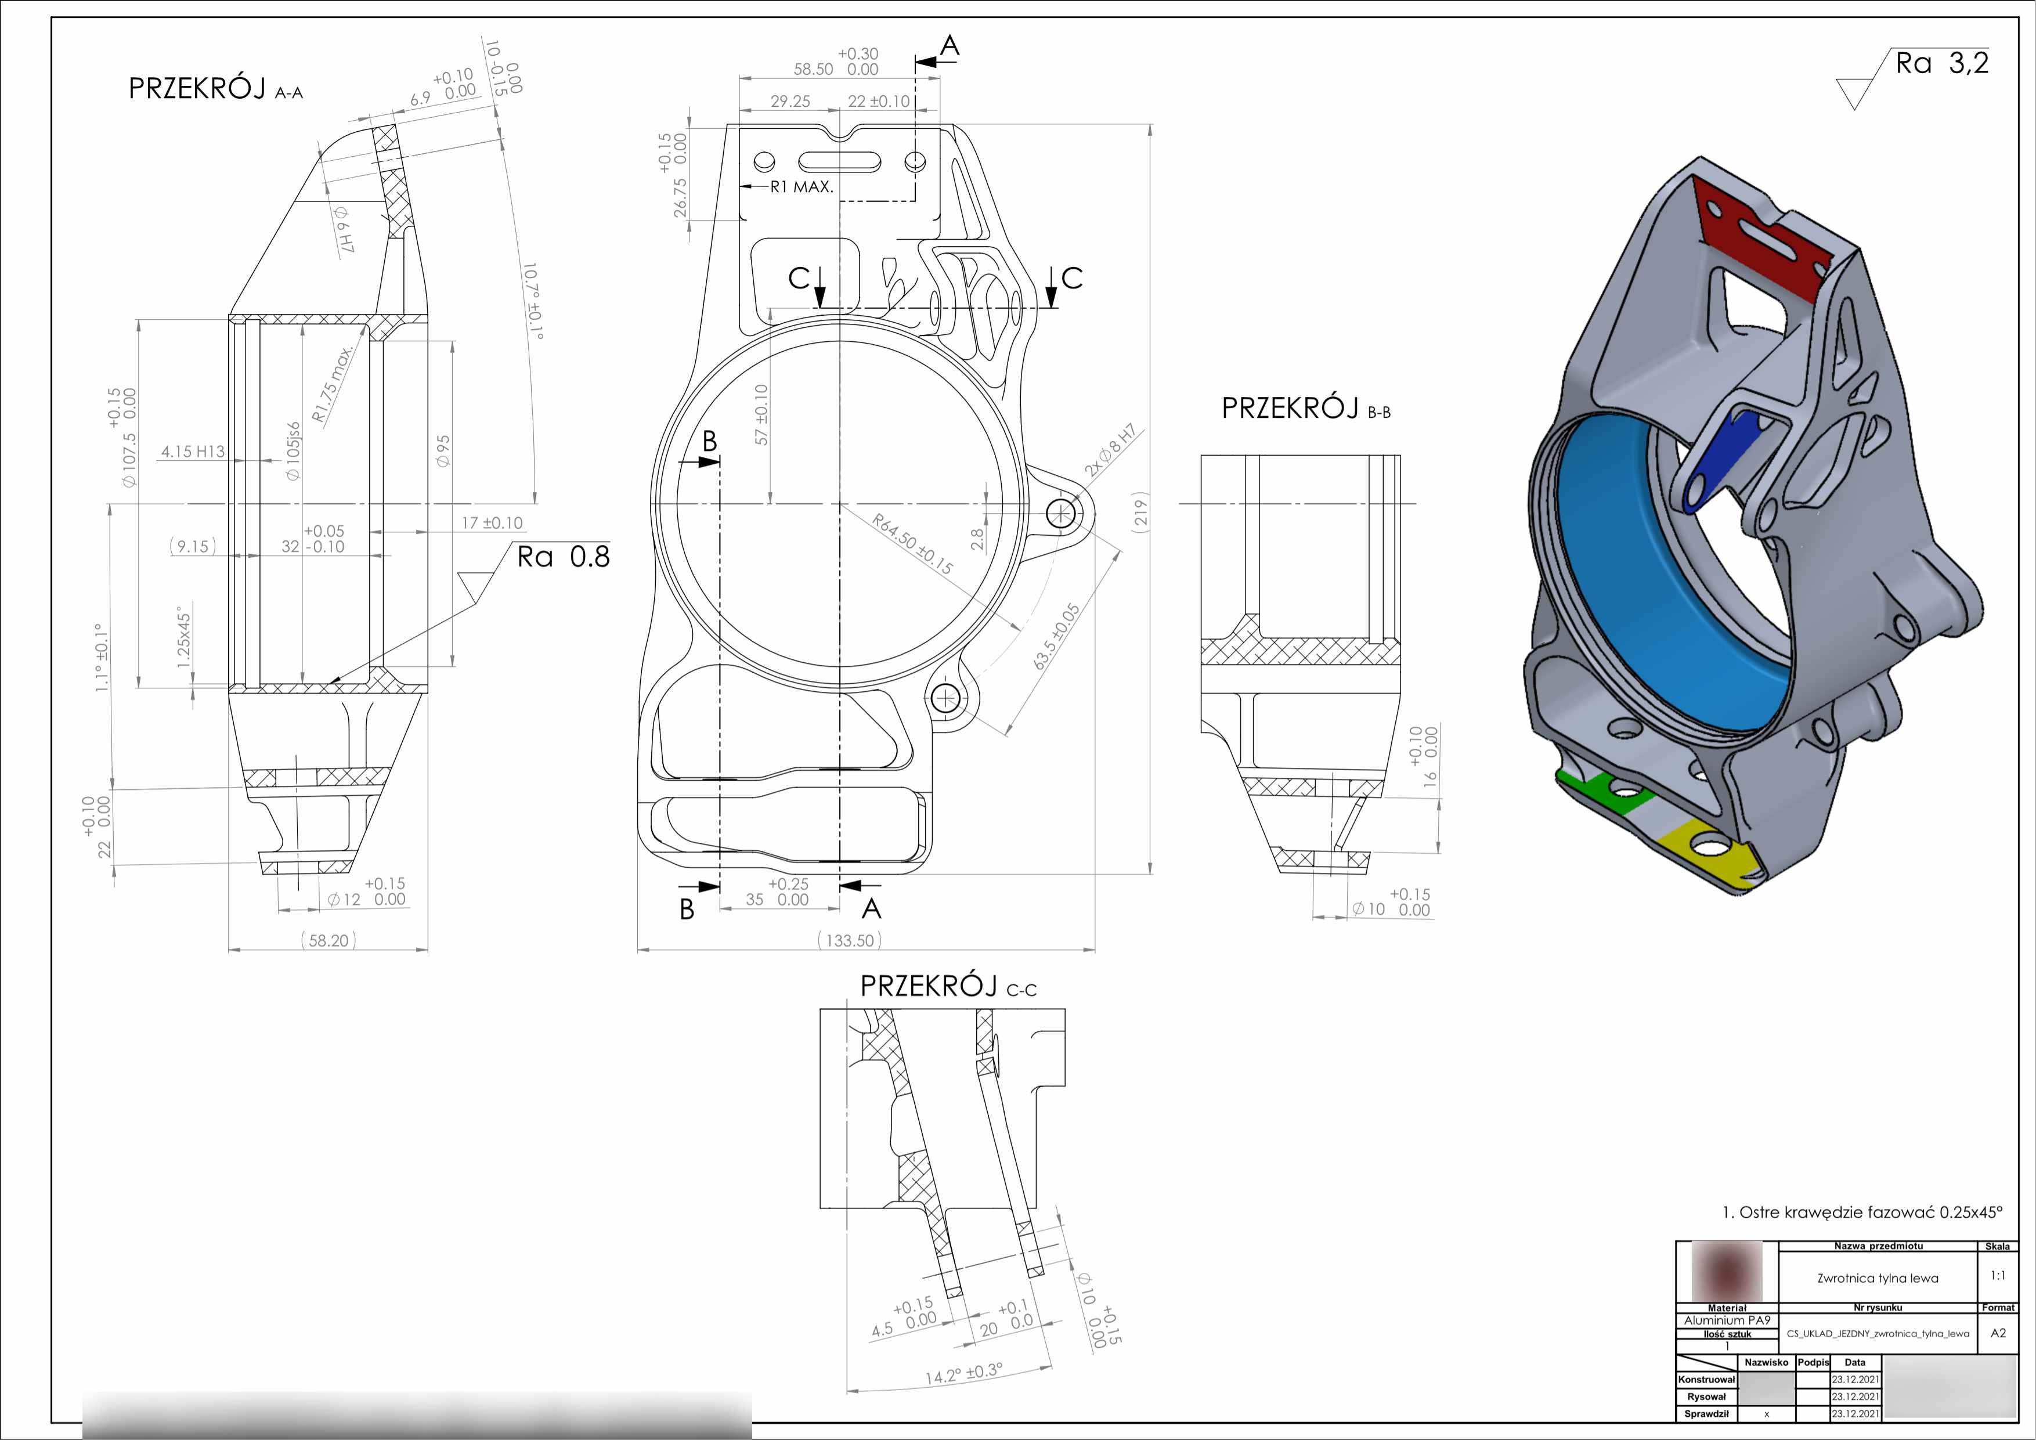Select the (9.15) reference dimension

(x=193, y=546)
